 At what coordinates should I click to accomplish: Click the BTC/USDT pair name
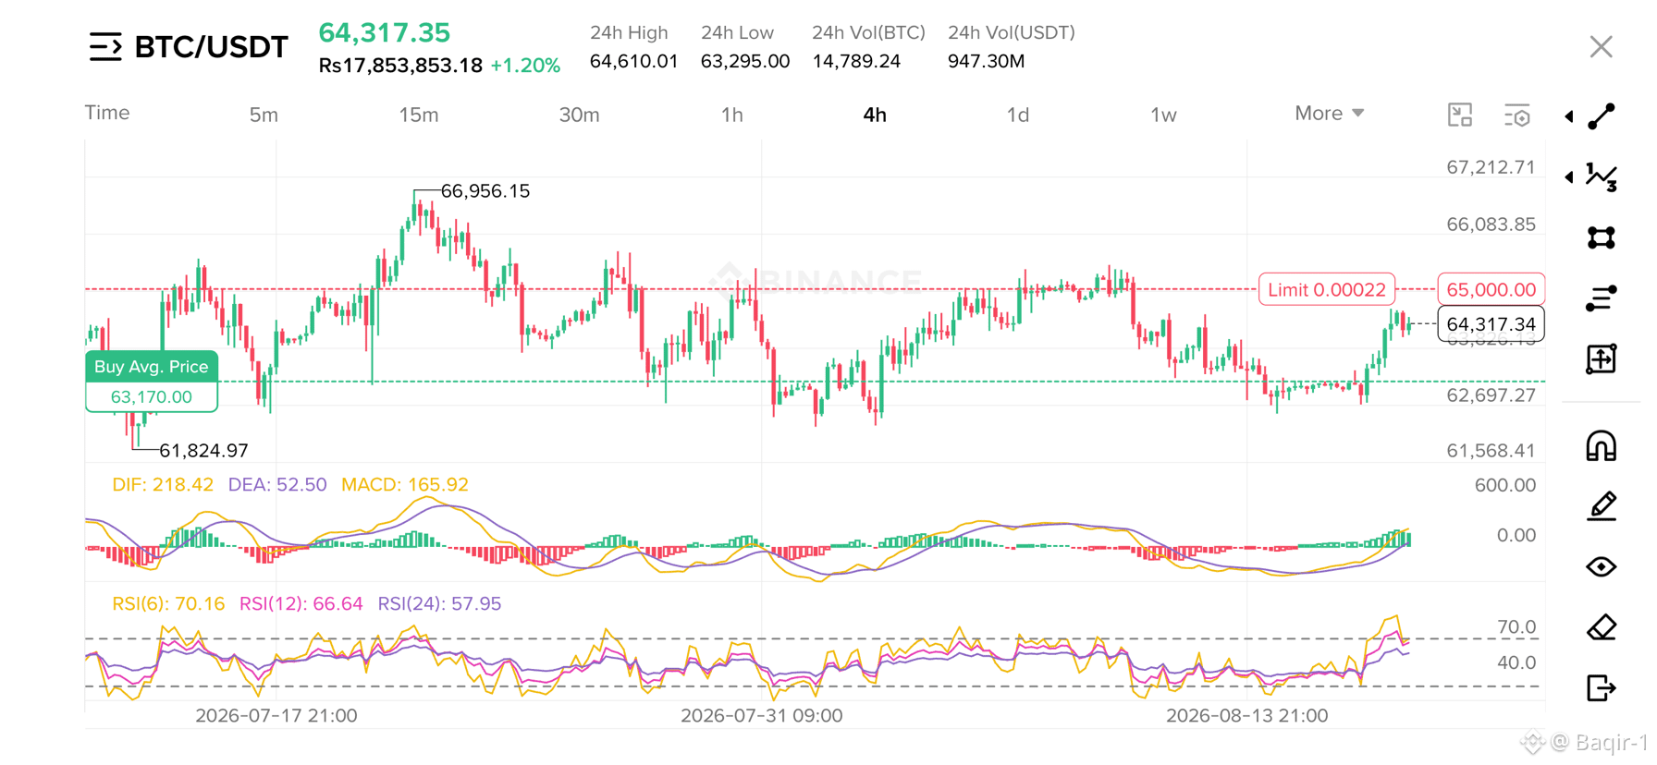click(212, 46)
